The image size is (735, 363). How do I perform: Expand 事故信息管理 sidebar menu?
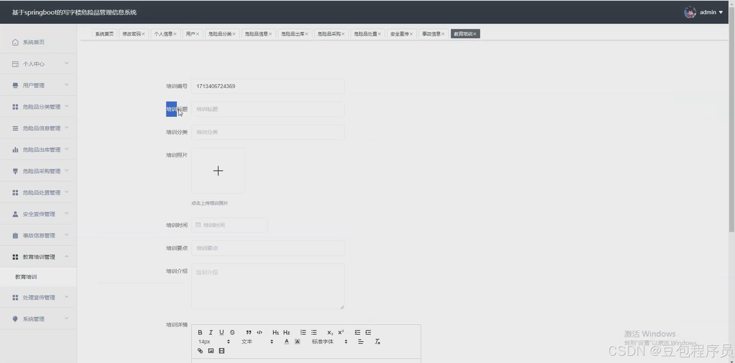pyautogui.click(x=38, y=235)
